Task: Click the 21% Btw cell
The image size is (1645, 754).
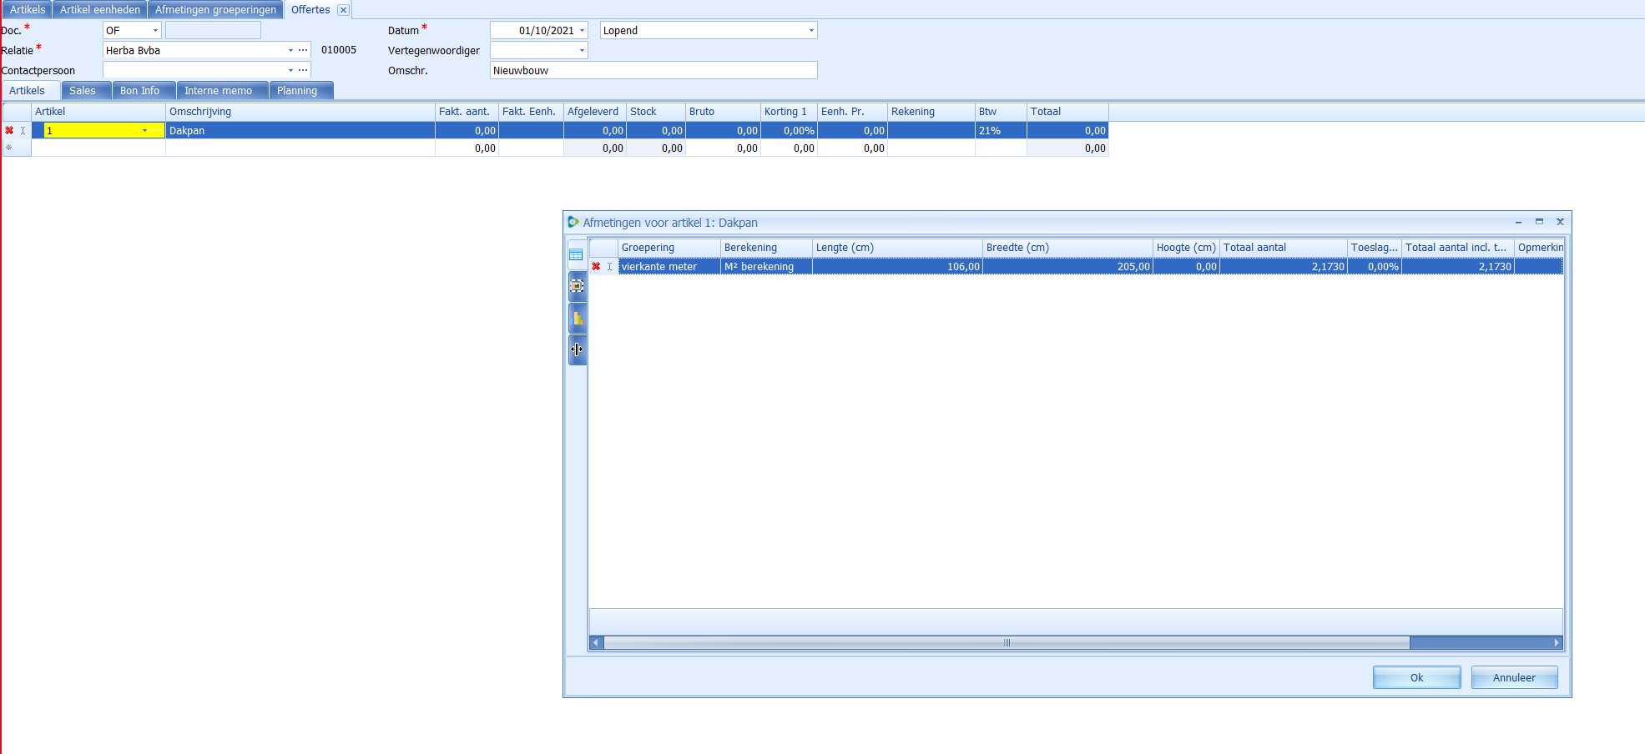Action: coord(1001,131)
